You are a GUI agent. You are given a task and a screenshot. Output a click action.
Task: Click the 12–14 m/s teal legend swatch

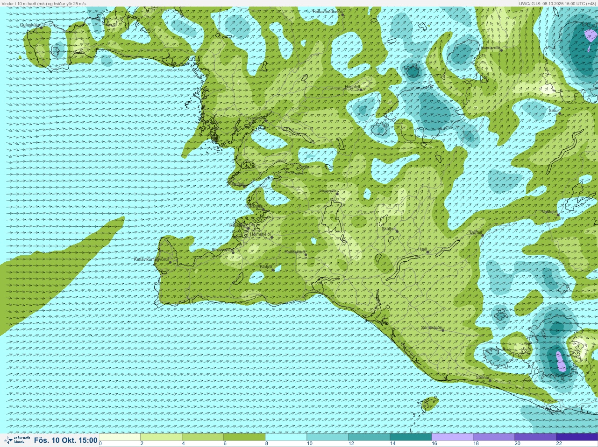point(369,437)
